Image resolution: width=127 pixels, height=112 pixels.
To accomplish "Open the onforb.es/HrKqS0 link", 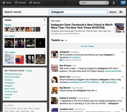I will pos(113,71).
